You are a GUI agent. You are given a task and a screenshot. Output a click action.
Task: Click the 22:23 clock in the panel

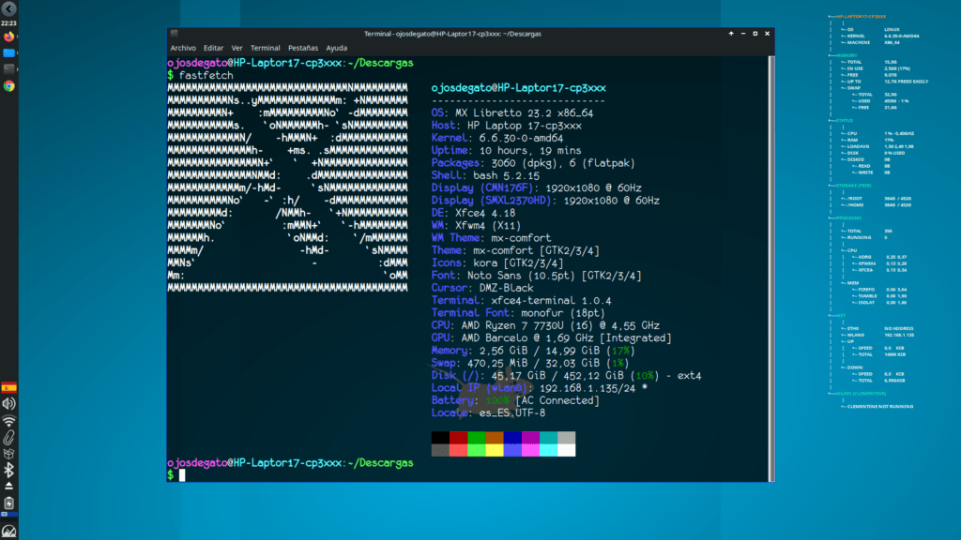[8, 23]
